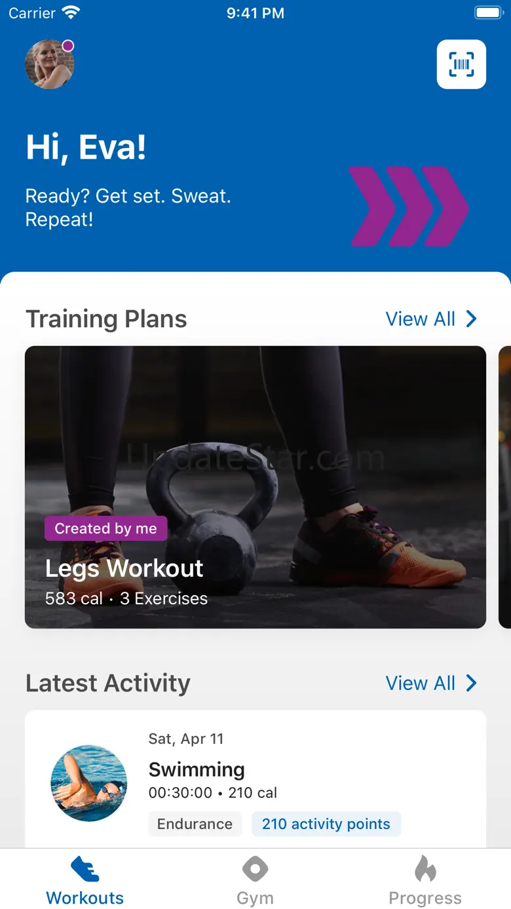Tap the flame Progress icon
The height and width of the screenshot is (909, 511).
pyautogui.click(x=425, y=870)
